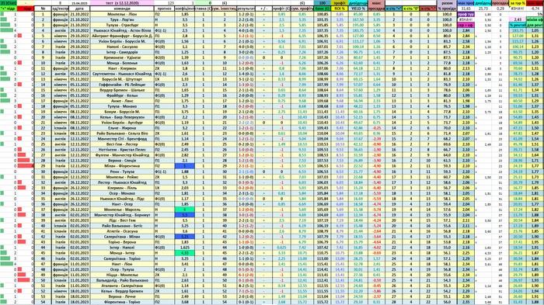Select the "Гоффенгайм - РБ Лейпциг" cell
544x305 pixels.
122,85
